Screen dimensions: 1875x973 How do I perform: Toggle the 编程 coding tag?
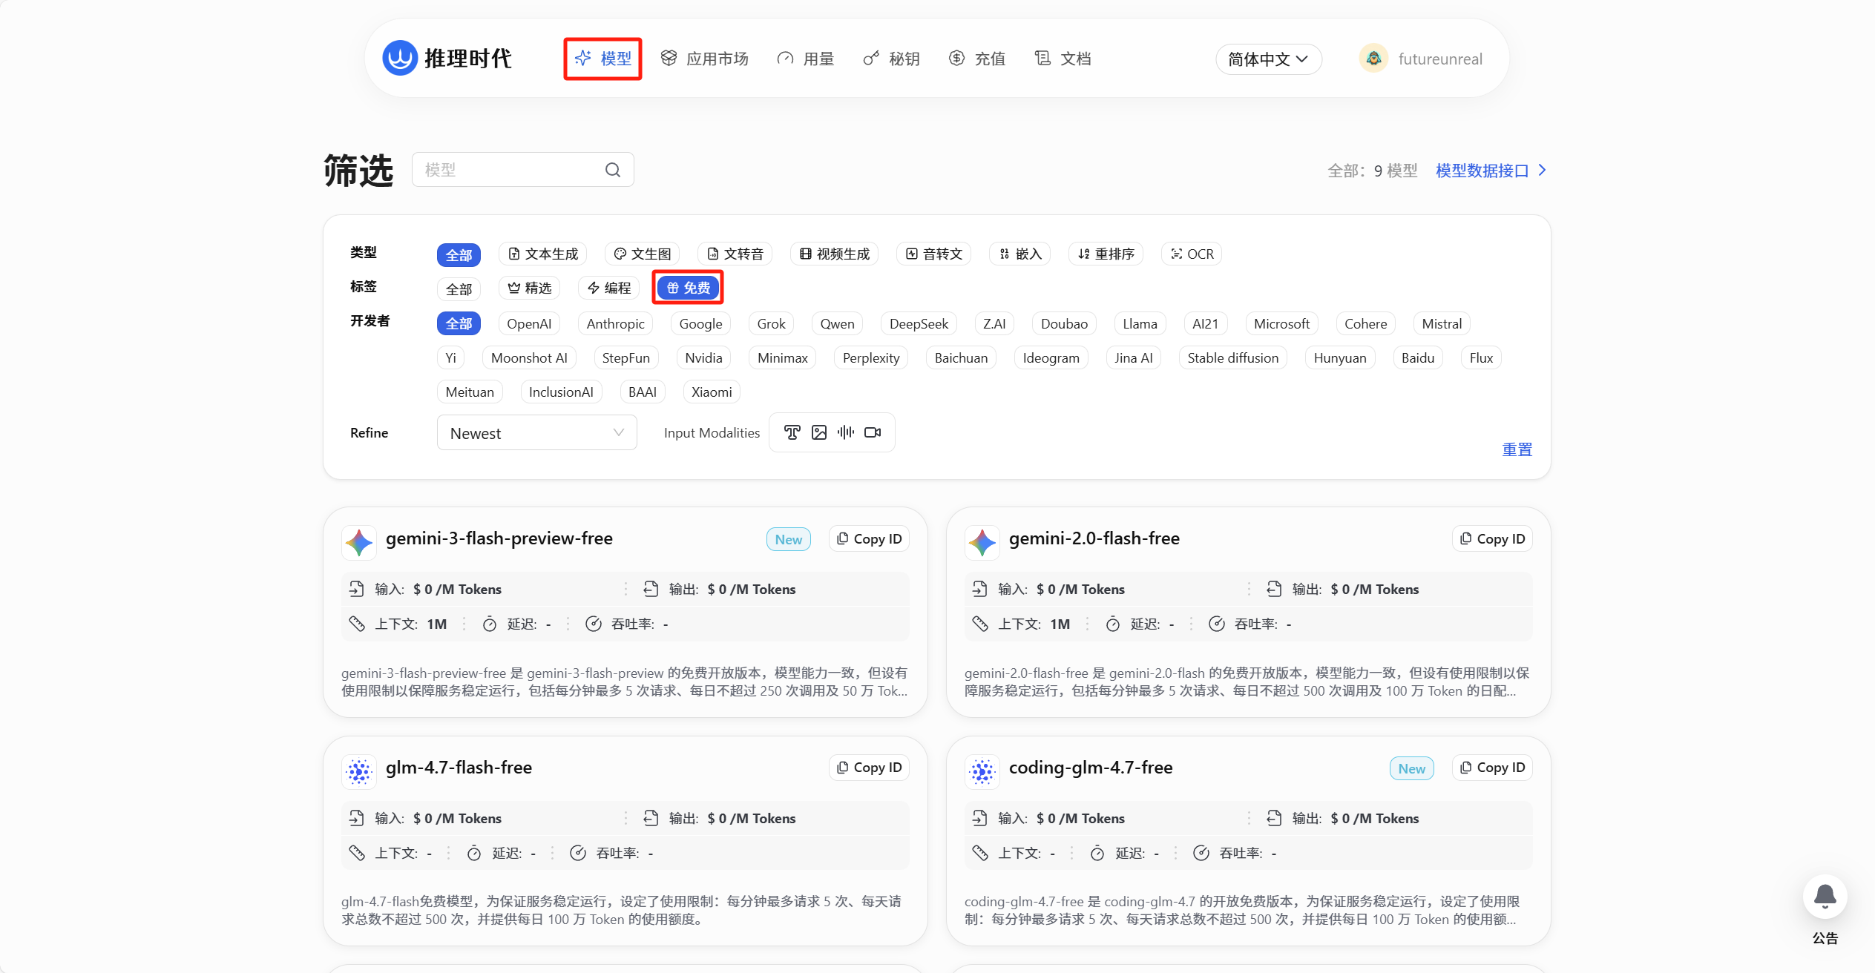(x=609, y=288)
